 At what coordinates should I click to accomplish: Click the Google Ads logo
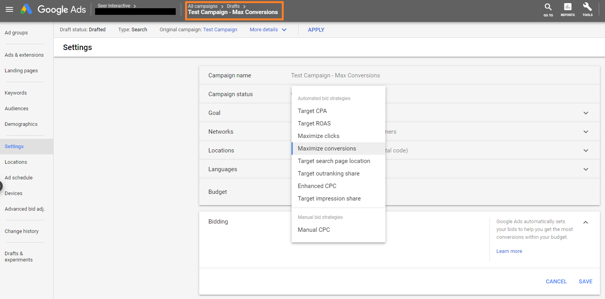tap(54, 10)
